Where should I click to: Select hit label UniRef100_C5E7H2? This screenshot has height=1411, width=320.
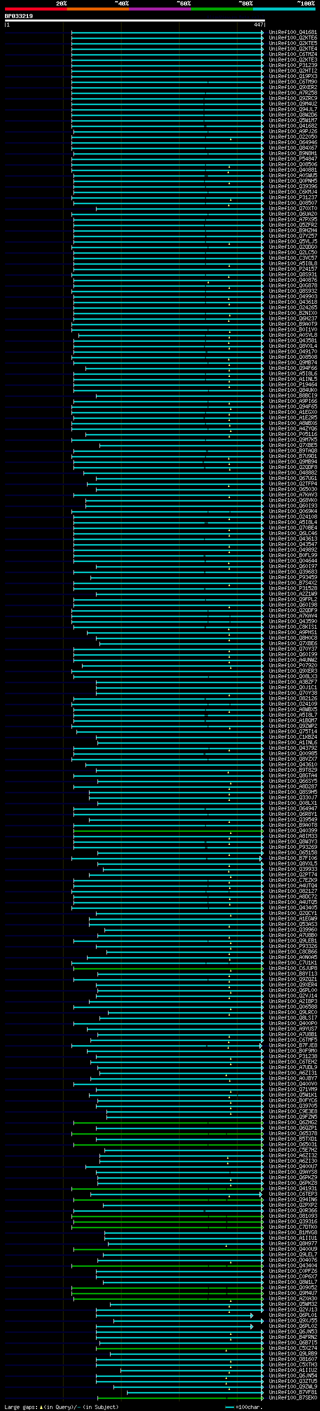tap(292, 1150)
